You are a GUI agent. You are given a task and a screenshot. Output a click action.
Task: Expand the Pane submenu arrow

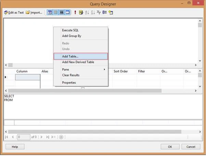104,69
